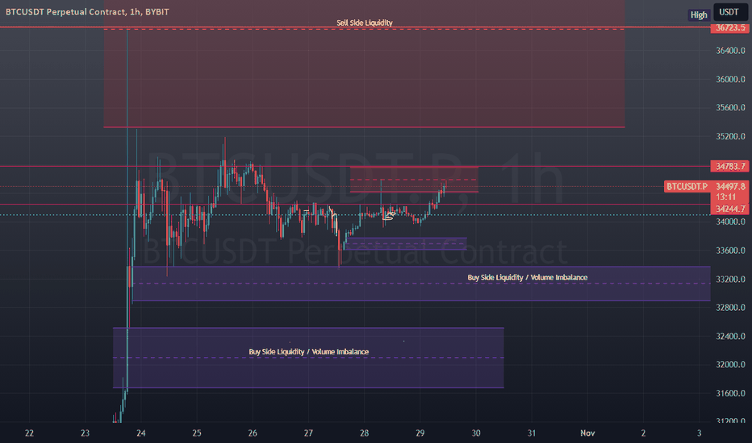This screenshot has width=752, height=443.
Task: Click the 35600.0 price axis value
Action: pyautogui.click(x=730, y=107)
